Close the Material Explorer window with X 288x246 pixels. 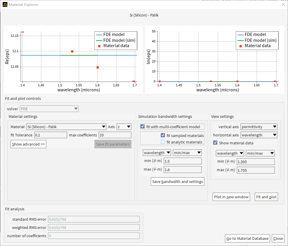point(283,4)
